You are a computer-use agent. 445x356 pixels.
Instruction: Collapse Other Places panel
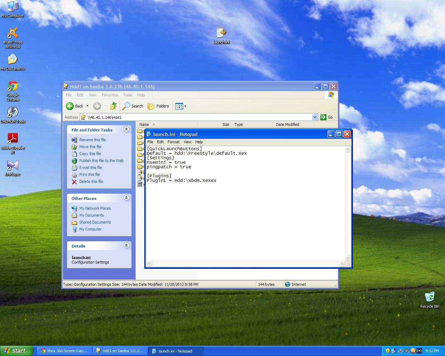[126, 198]
